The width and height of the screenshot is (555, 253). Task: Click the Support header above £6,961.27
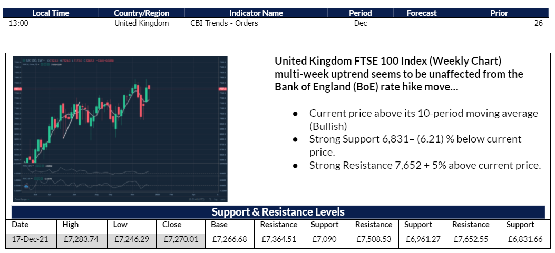(x=418, y=225)
